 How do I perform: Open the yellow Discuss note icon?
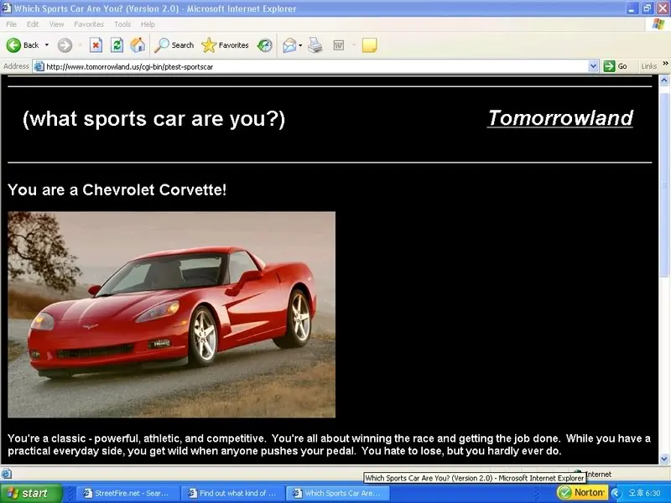(x=369, y=45)
